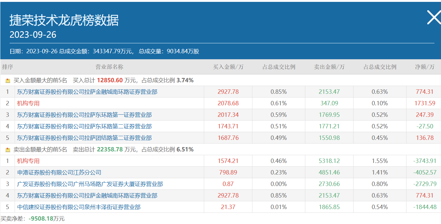
Task: Click the 0.59% buy ratio cell
Action: click(279, 115)
